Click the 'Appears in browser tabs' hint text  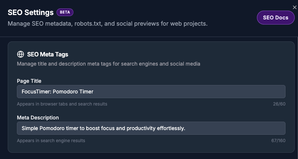click(62, 104)
